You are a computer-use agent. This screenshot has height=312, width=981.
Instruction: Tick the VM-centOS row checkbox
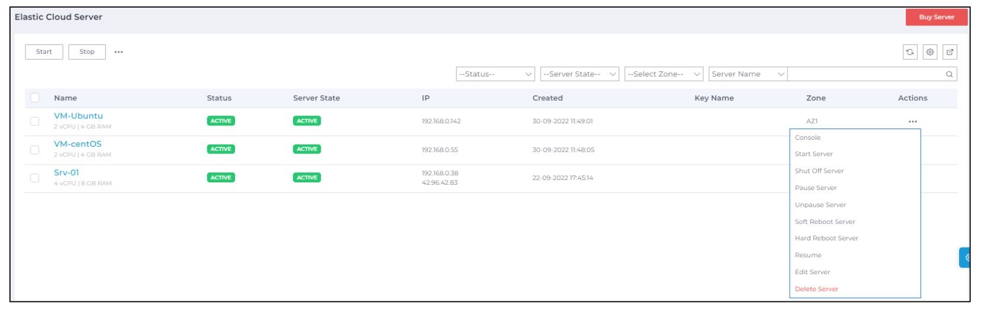click(35, 150)
